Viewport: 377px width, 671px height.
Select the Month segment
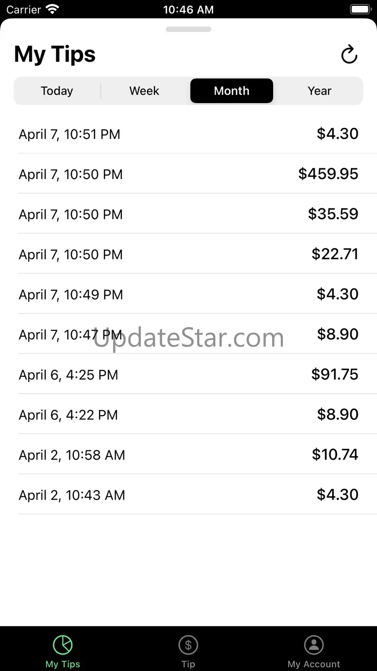tap(232, 91)
